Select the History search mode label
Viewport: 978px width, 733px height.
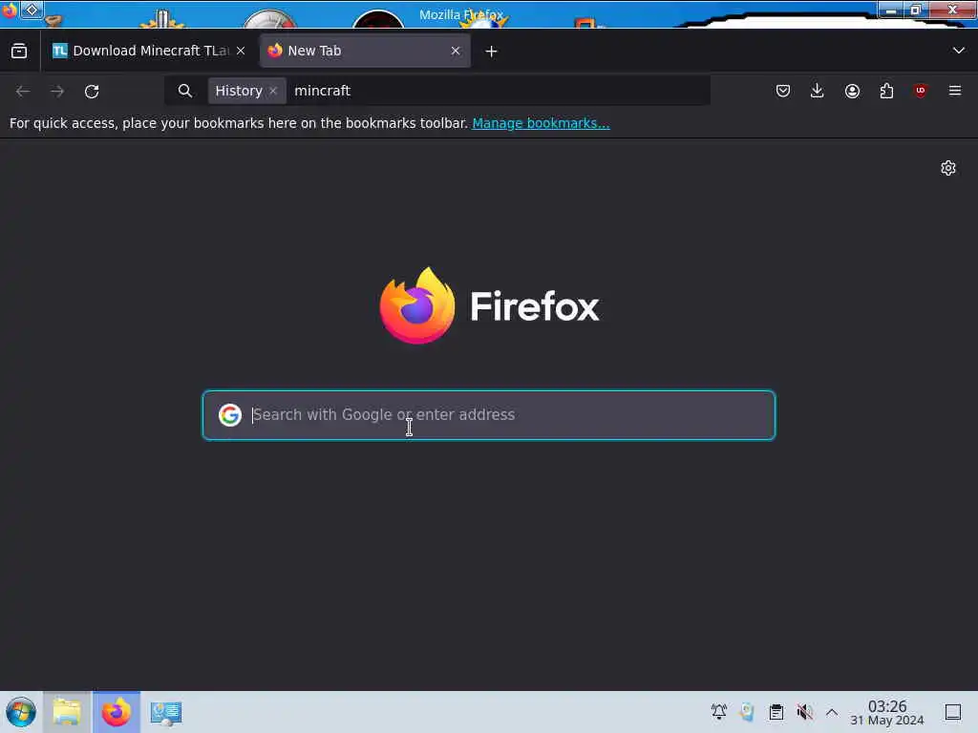point(239,91)
